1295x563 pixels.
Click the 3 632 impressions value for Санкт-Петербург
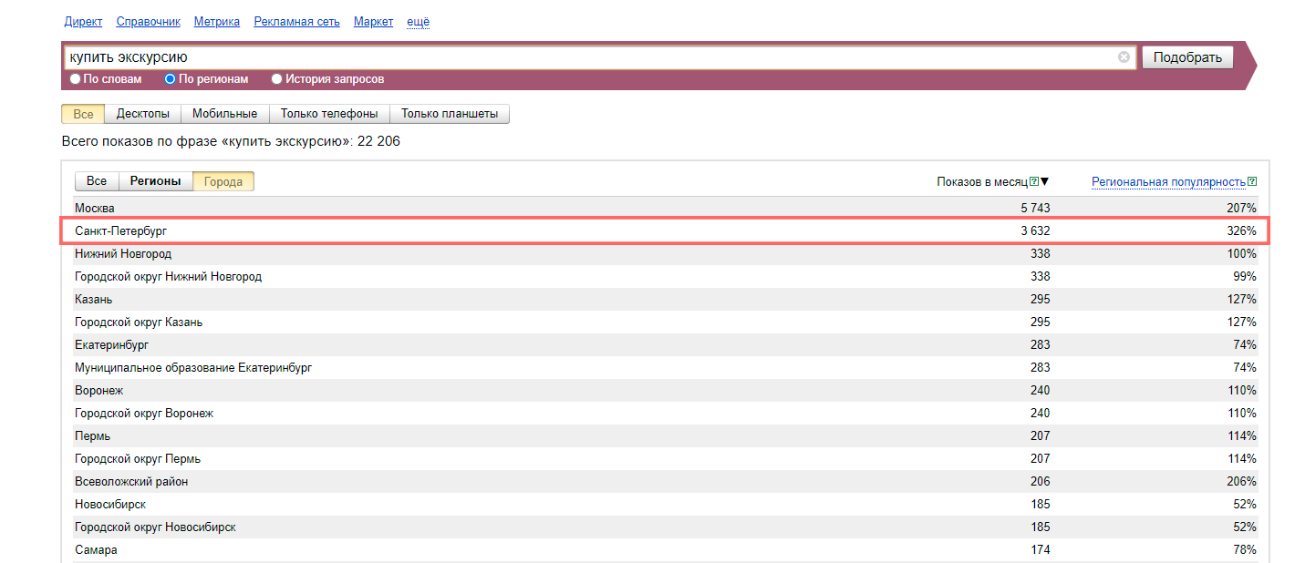(x=1035, y=231)
